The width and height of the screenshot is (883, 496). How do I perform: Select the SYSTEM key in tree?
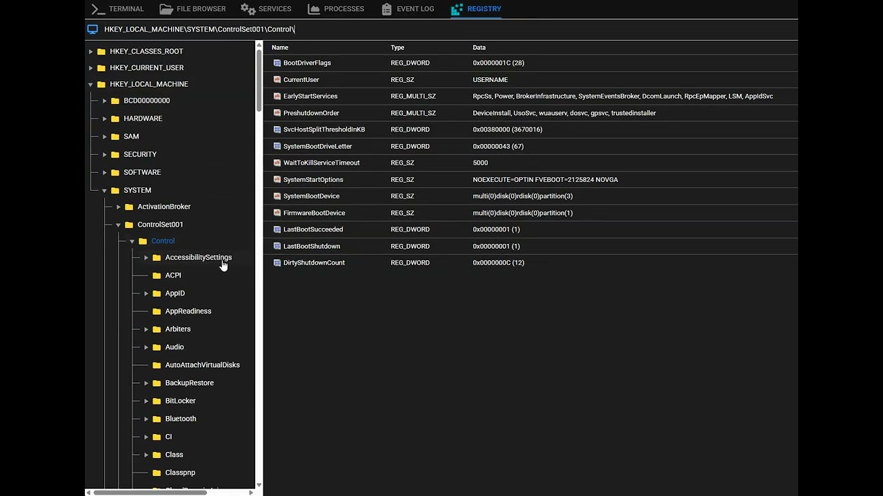point(137,190)
